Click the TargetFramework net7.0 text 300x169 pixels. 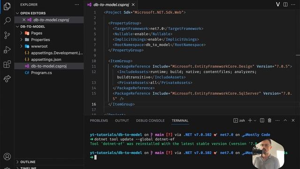[x=157, y=29]
